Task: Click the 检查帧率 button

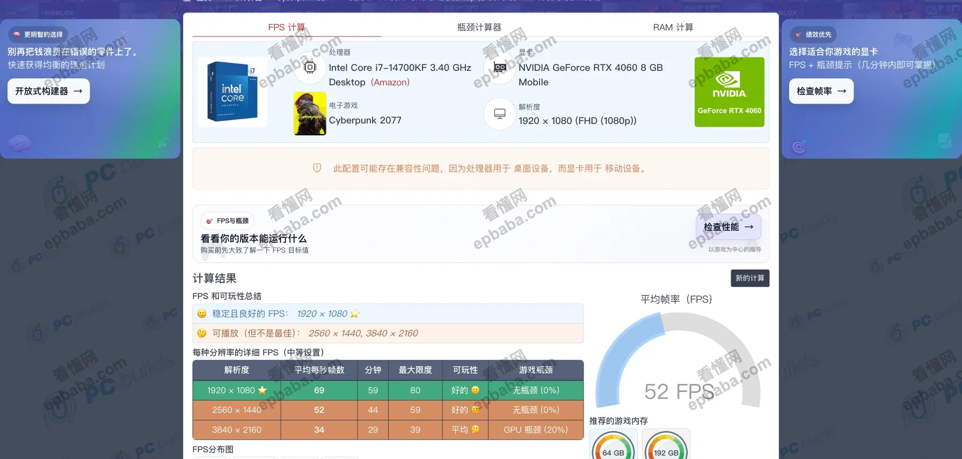Action: point(821,91)
